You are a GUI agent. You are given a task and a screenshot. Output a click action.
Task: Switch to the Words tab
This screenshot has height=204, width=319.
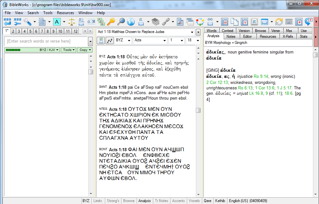coord(211,30)
